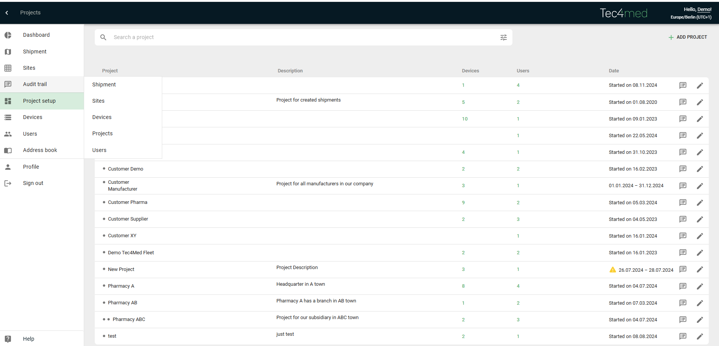Open Project setup in sidebar
The height and width of the screenshot is (346, 719).
point(39,101)
